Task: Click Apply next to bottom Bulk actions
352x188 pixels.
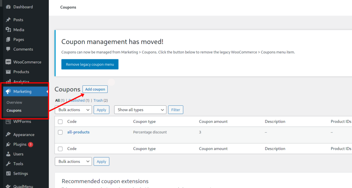Action: click(x=101, y=161)
